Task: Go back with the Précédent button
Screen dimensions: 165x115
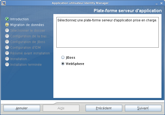Action: coord(104,108)
